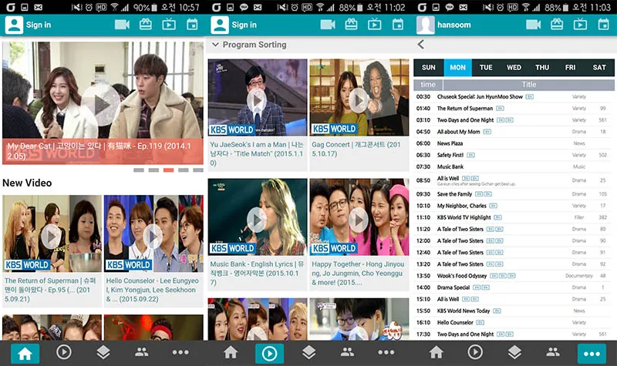Select the 04:50 All about My Mom row
The width and height of the screenshot is (617, 366).
coord(514,132)
